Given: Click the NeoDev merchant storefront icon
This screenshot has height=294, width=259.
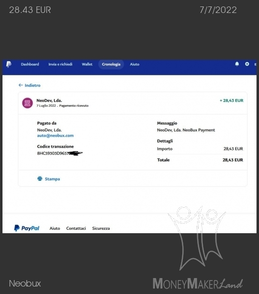Looking at the screenshot, I should pyautogui.click(x=27, y=103).
